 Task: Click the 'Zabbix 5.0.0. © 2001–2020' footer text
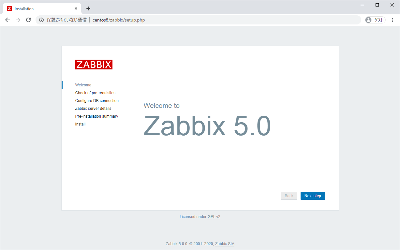[x=190, y=244]
